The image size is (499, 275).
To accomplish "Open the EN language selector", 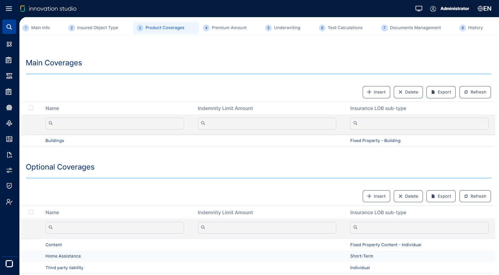I will point(484,9).
